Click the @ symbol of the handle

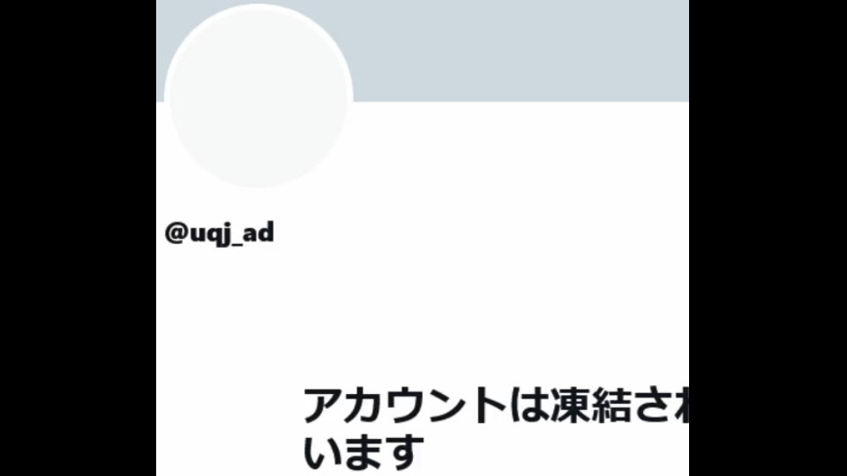[176, 233]
